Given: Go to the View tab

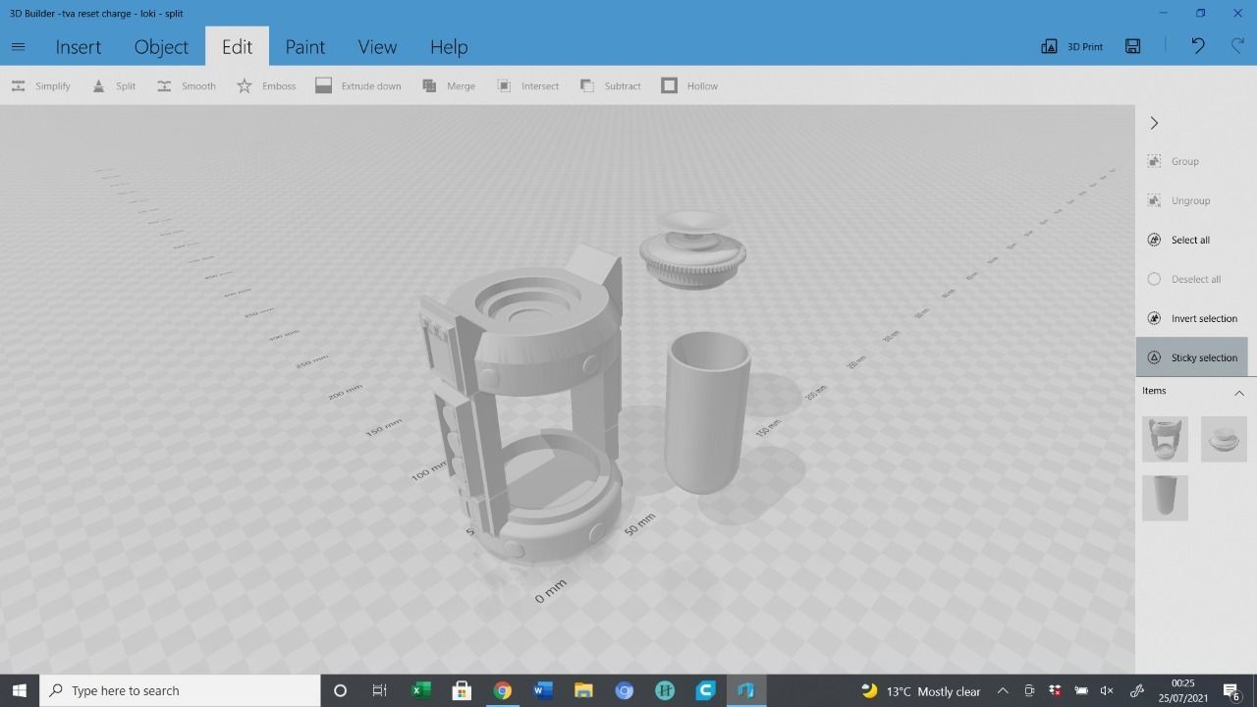Looking at the screenshot, I should pos(377,46).
